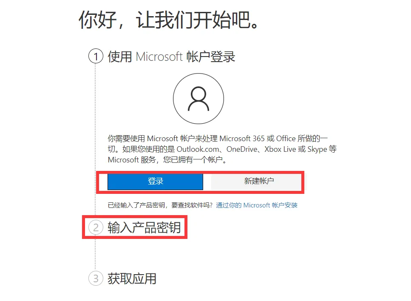Expand the 获取应用 step heading

132,279
